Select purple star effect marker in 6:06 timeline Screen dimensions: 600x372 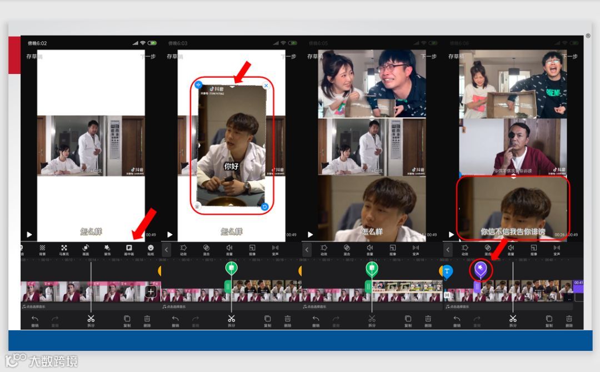coord(481,269)
